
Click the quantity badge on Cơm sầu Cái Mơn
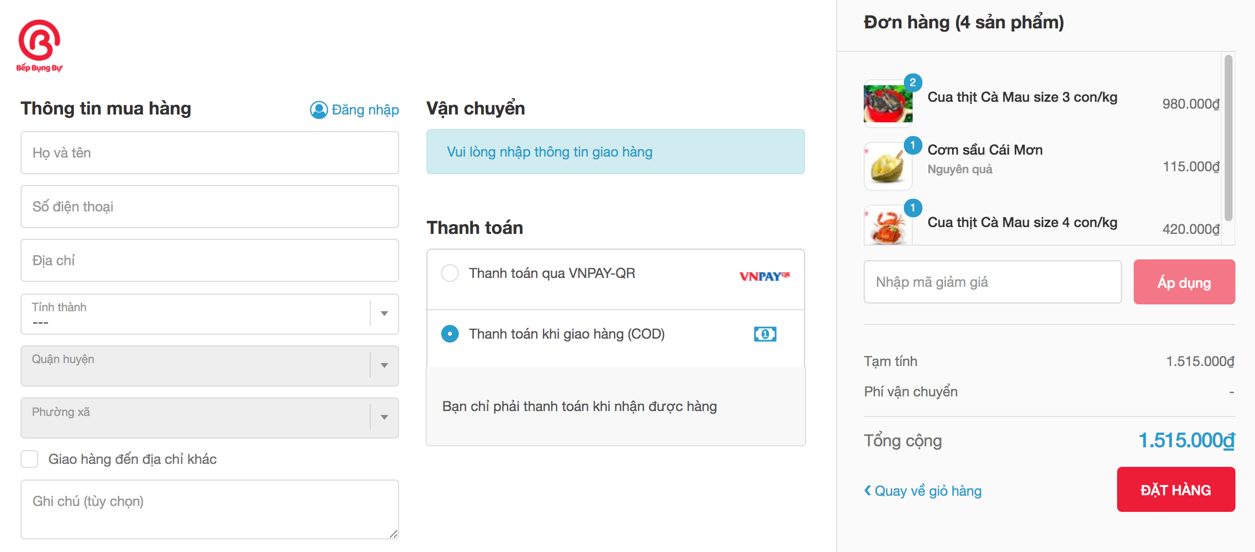[x=913, y=145]
